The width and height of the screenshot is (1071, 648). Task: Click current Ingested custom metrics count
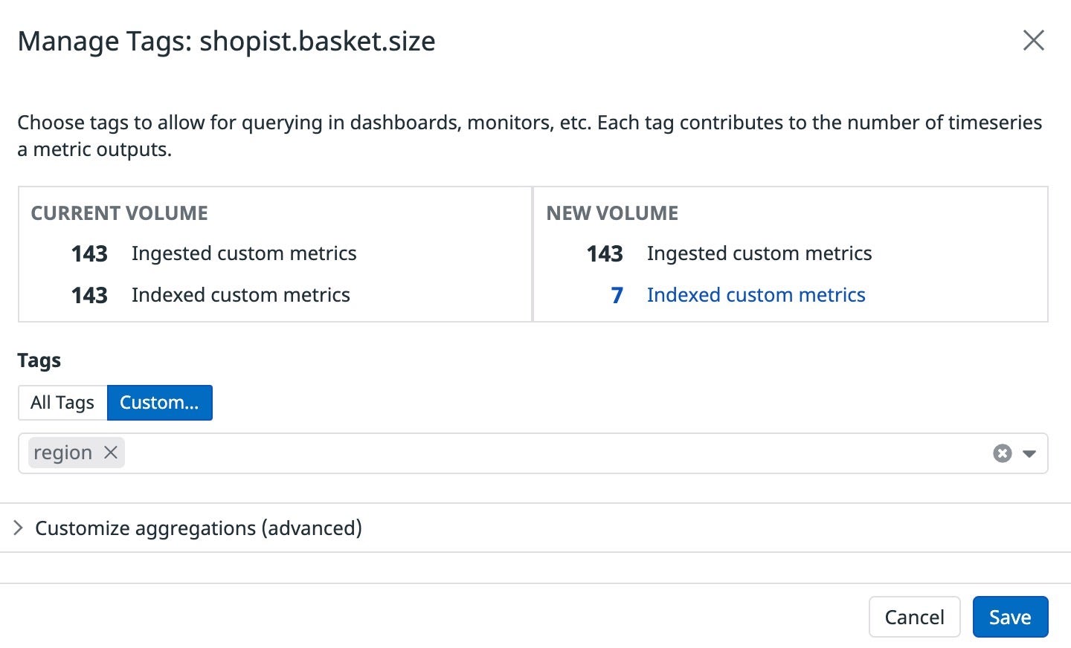[89, 253]
